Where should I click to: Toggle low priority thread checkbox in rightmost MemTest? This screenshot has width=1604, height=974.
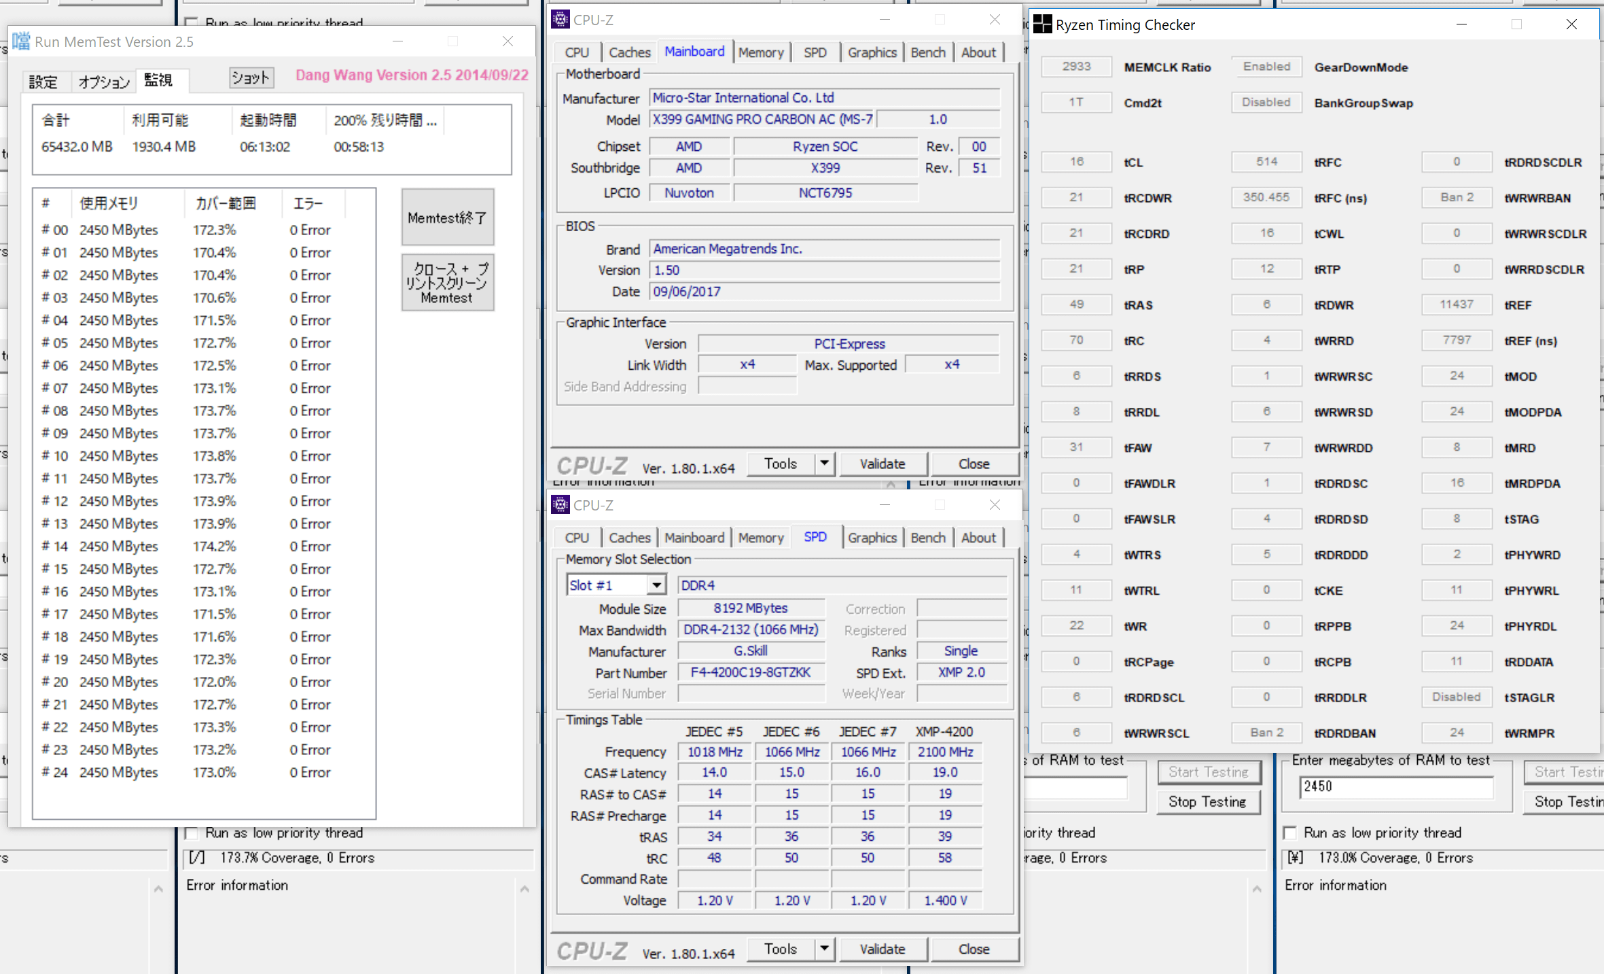pos(1289,833)
